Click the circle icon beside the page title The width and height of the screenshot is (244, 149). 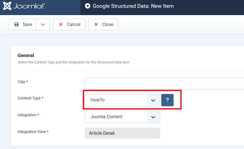click(87, 6)
